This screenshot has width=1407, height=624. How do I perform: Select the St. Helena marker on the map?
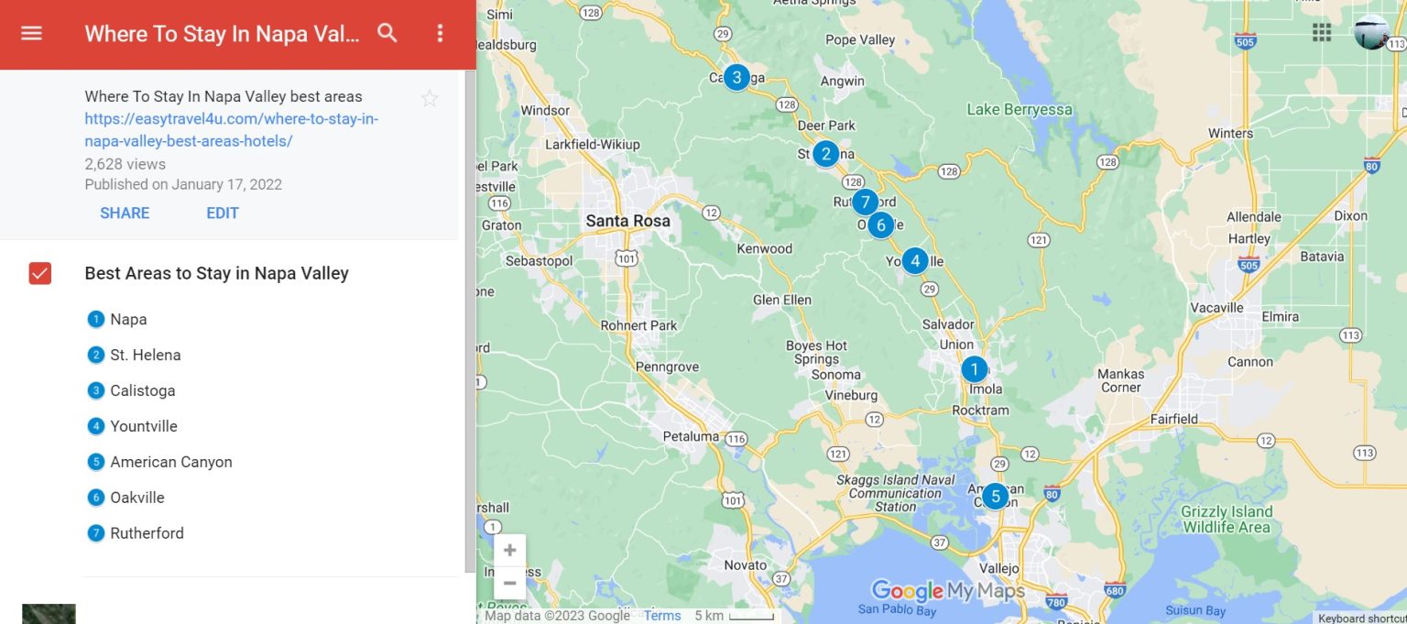click(x=825, y=154)
